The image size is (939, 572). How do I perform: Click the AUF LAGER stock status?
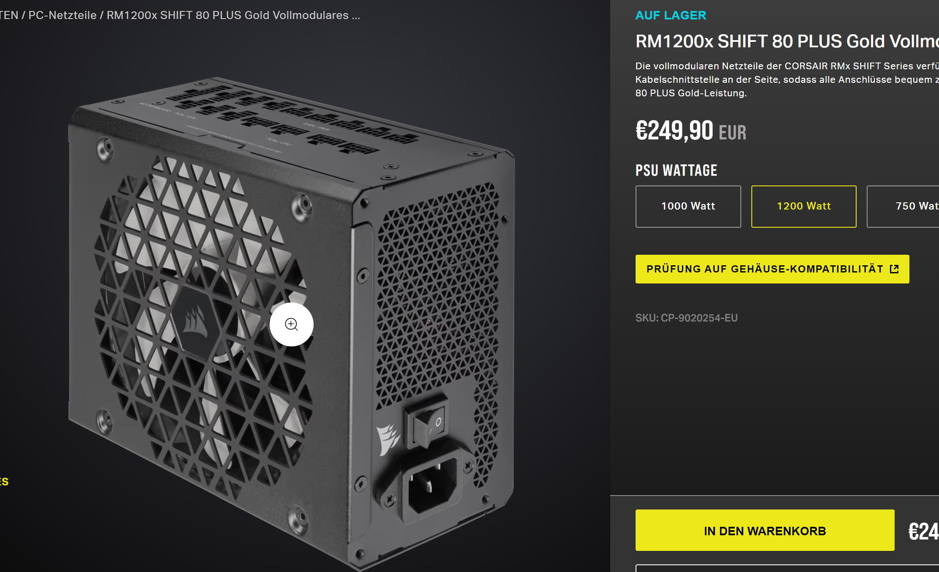(x=671, y=15)
